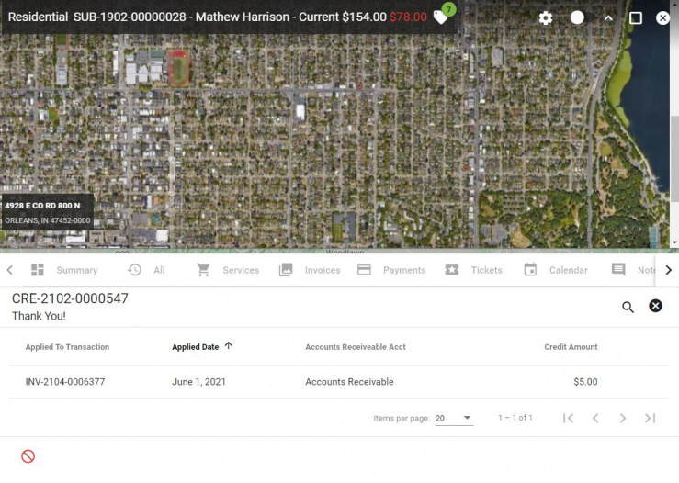
Task: Switch to the Invoices tab
Action: coord(323,270)
